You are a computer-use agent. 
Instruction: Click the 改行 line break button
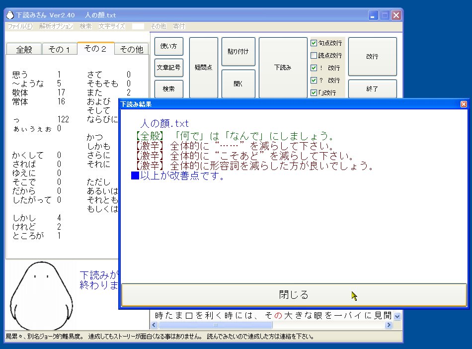point(372,57)
